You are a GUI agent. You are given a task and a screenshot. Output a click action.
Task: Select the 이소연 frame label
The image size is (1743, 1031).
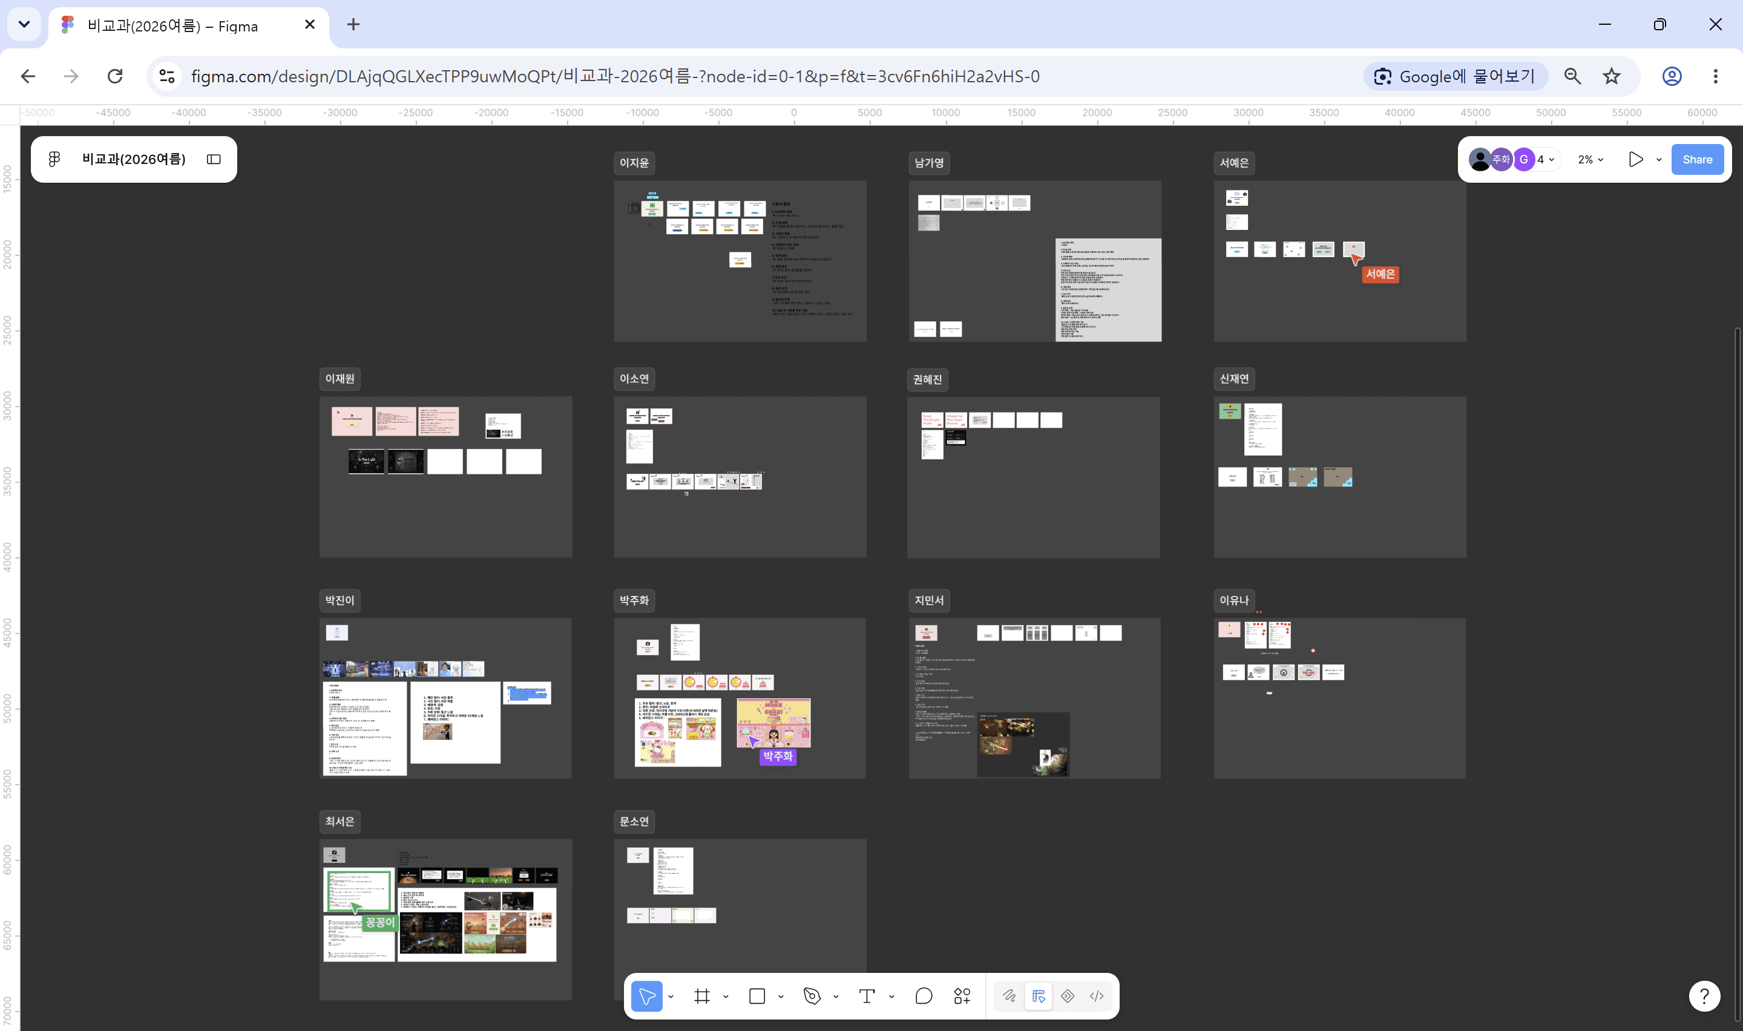coord(634,379)
